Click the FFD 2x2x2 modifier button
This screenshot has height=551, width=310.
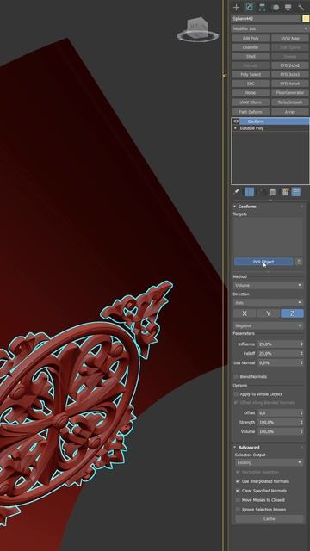click(290, 65)
